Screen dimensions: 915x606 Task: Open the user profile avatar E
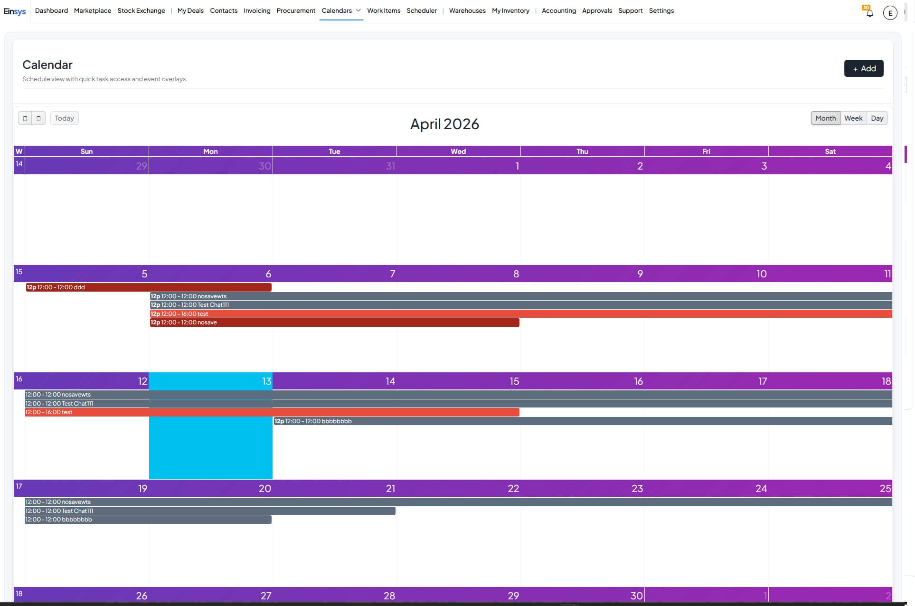tap(890, 13)
